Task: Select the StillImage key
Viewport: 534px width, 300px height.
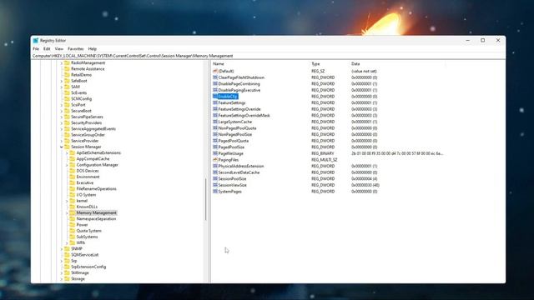Action: [80, 272]
